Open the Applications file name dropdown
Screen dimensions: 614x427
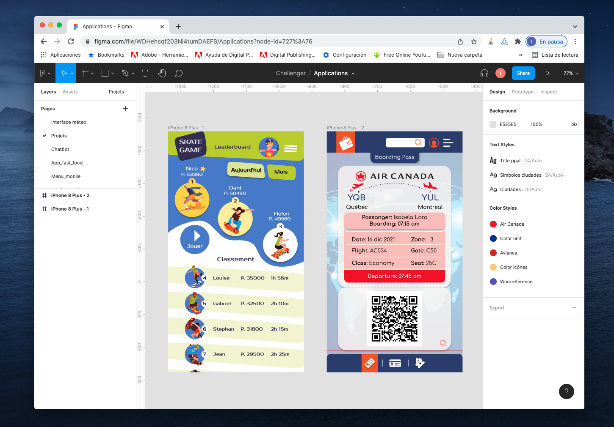point(334,73)
